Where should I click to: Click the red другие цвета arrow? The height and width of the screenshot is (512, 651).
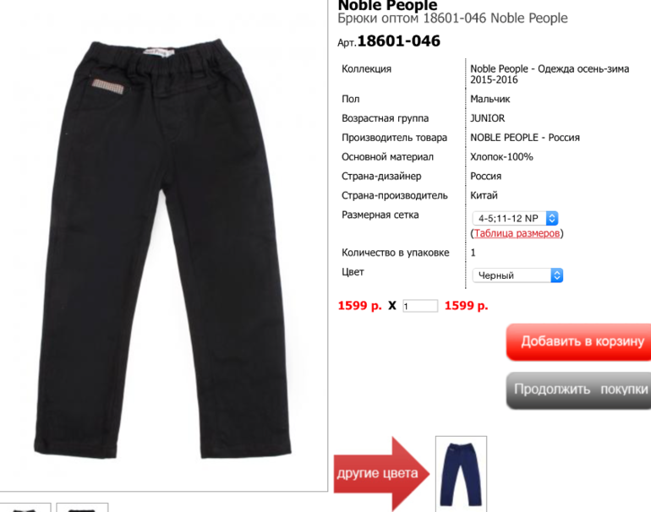381,473
